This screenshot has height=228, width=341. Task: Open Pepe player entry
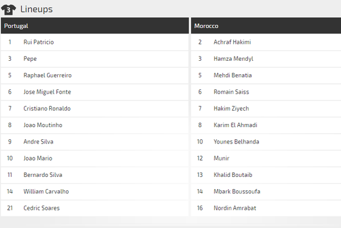coord(30,59)
